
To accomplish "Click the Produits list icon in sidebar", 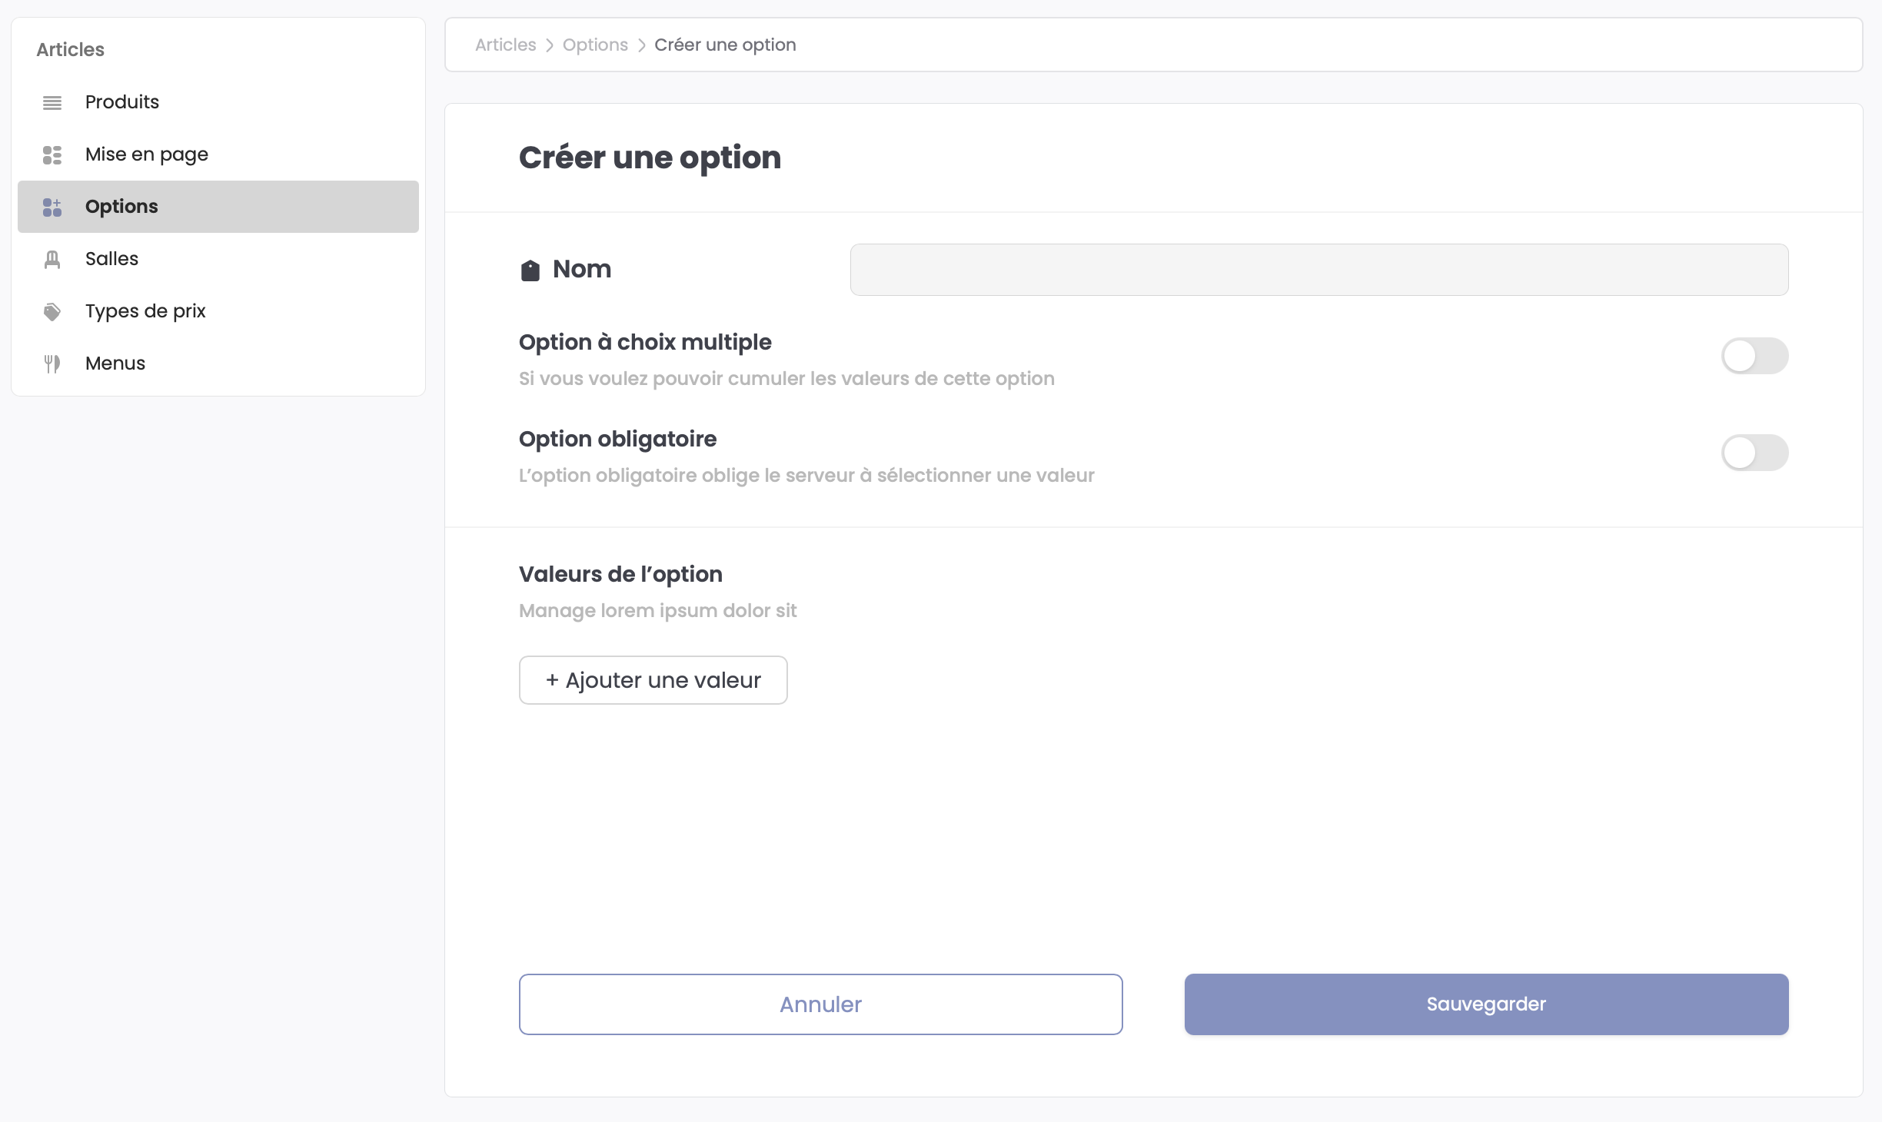I will pyautogui.click(x=52, y=102).
